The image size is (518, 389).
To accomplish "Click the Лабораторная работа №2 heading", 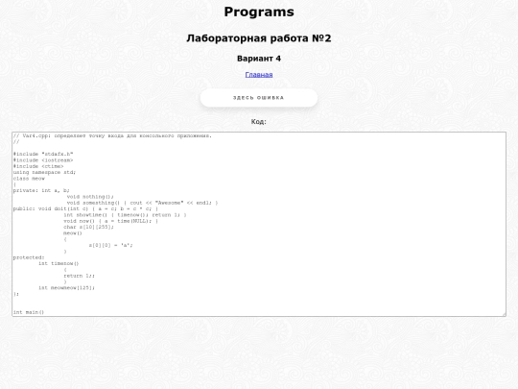I will (x=259, y=38).
